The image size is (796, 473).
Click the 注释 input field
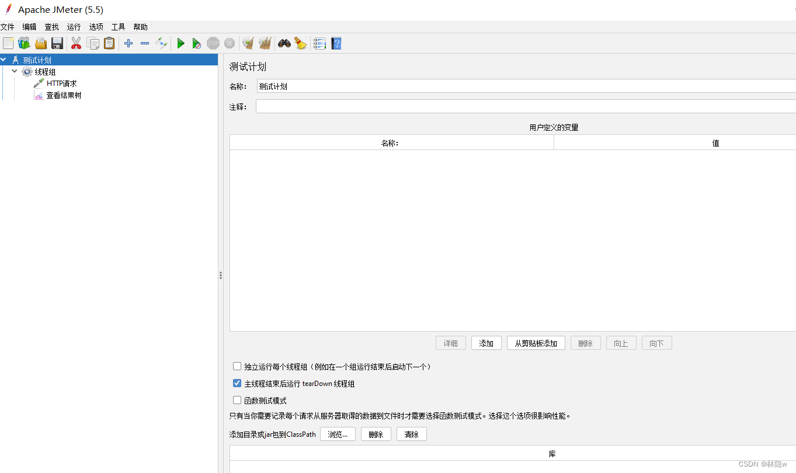[x=526, y=107]
